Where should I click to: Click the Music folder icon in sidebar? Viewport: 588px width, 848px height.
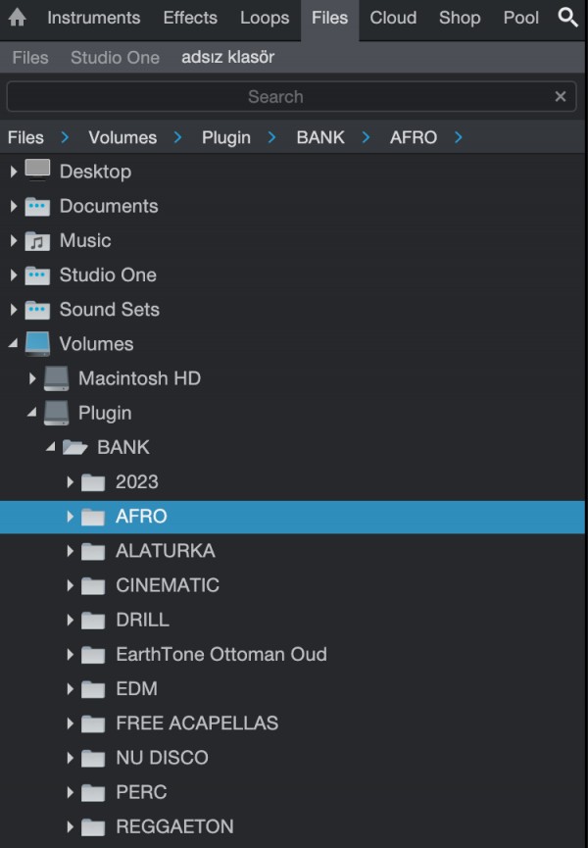37,240
